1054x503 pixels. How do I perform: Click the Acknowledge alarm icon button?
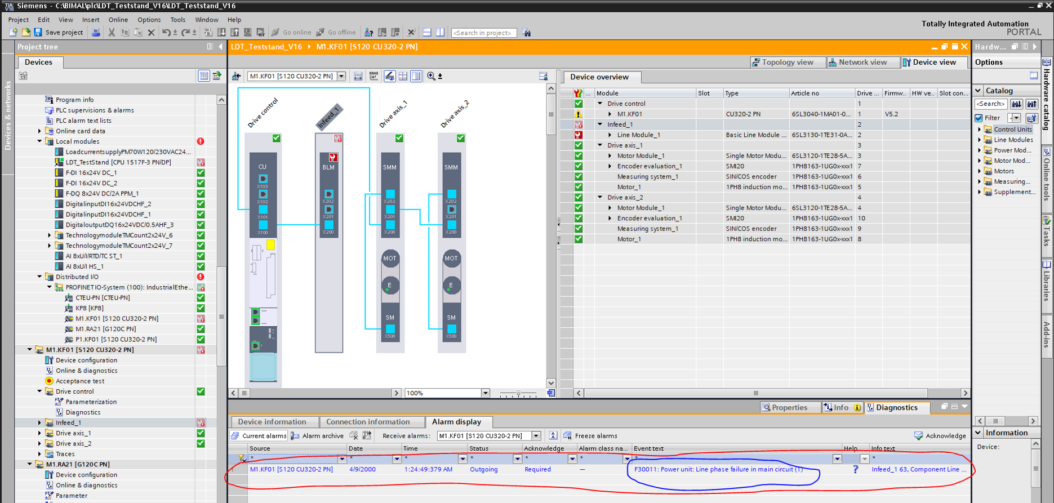pos(918,436)
